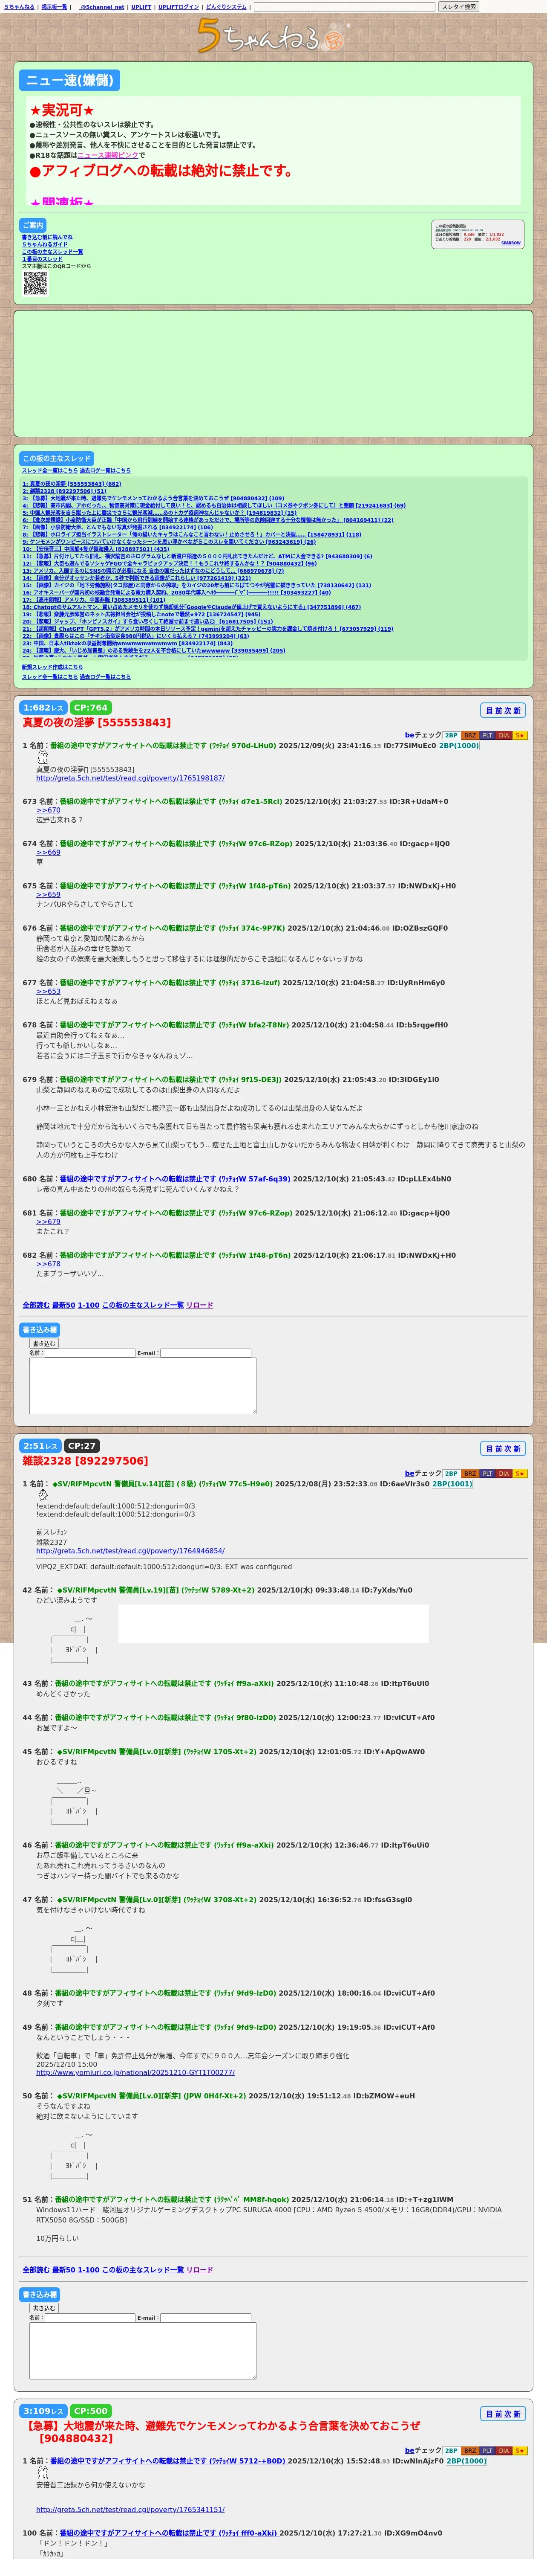
Task: Open thread list entry 1: 真夏の夜の淫夢
Action: click(x=72, y=484)
